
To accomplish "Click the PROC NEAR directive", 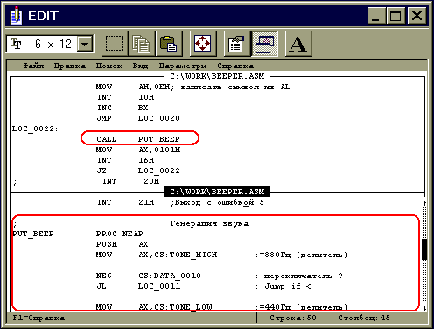I will click(120, 234).
